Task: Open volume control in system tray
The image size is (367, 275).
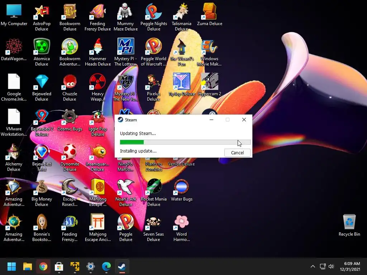Action: point(331,266)
